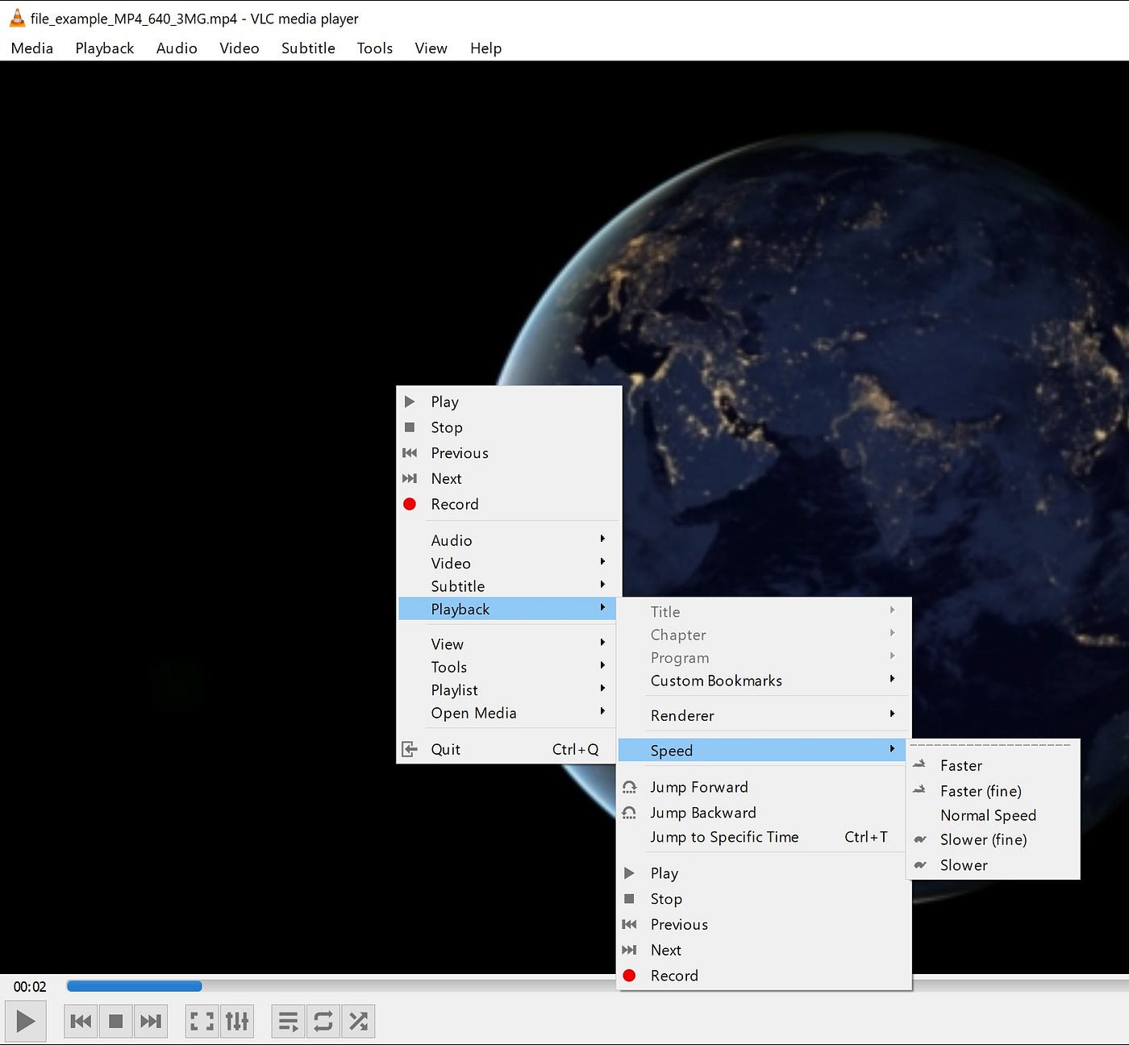Click the Next media button in bottom toolbar
This screenshot has height=1045, width=1129.
pos(151,1022)
